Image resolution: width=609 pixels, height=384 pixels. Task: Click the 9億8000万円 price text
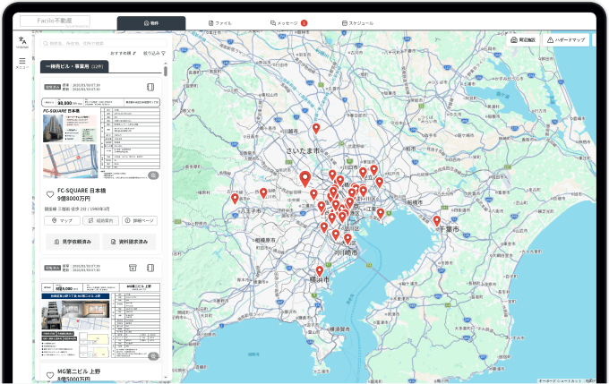tap(73, 199)
